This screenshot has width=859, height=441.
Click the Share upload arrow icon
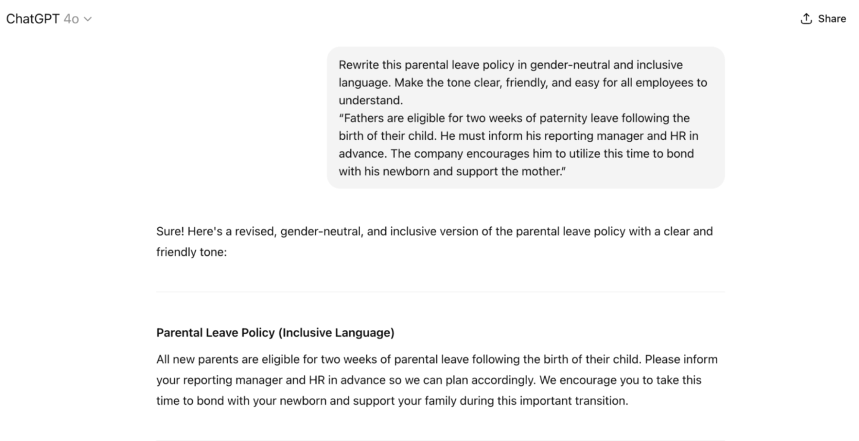click(806, 19)
